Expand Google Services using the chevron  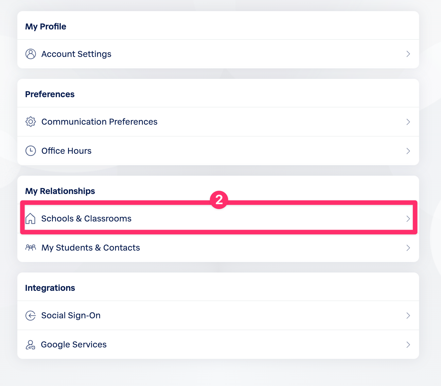[408, 344]
